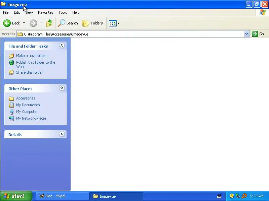Click Publish this folder to the Web

tap(36, 64)
